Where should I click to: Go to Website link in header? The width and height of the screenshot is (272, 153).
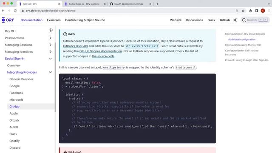176,20
